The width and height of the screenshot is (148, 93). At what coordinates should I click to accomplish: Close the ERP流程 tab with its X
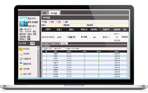tap(59, 13)
